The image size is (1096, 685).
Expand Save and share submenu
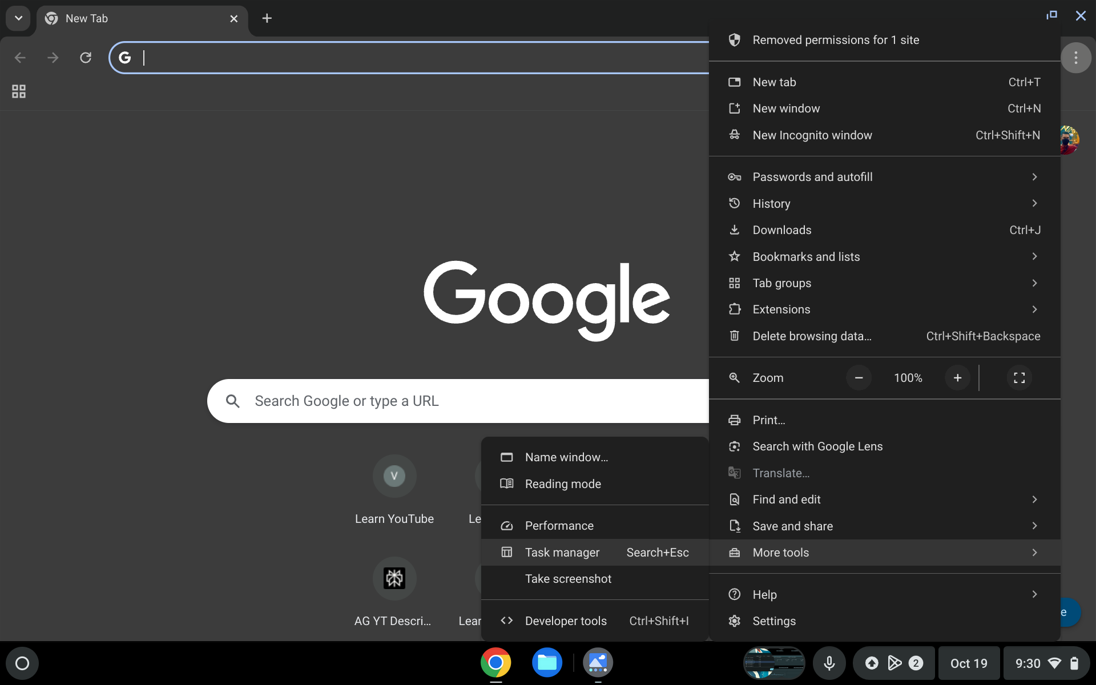point(884,526)
